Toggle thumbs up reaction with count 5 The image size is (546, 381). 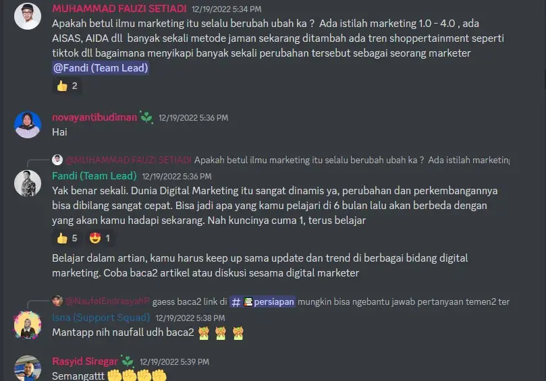tap(67, 238)
